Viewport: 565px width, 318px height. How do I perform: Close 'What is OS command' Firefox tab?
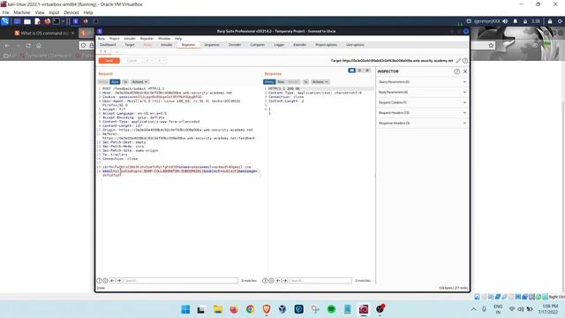tap(72, 33)
